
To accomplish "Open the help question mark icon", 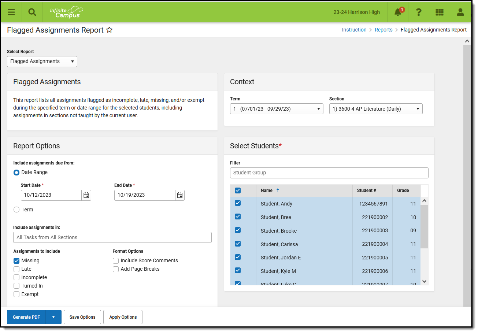I will (419, 12).
